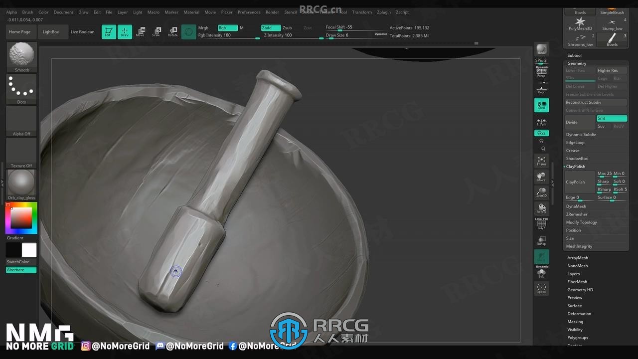
Task: Select the Draw mode icon
Action: click(125, 32)
